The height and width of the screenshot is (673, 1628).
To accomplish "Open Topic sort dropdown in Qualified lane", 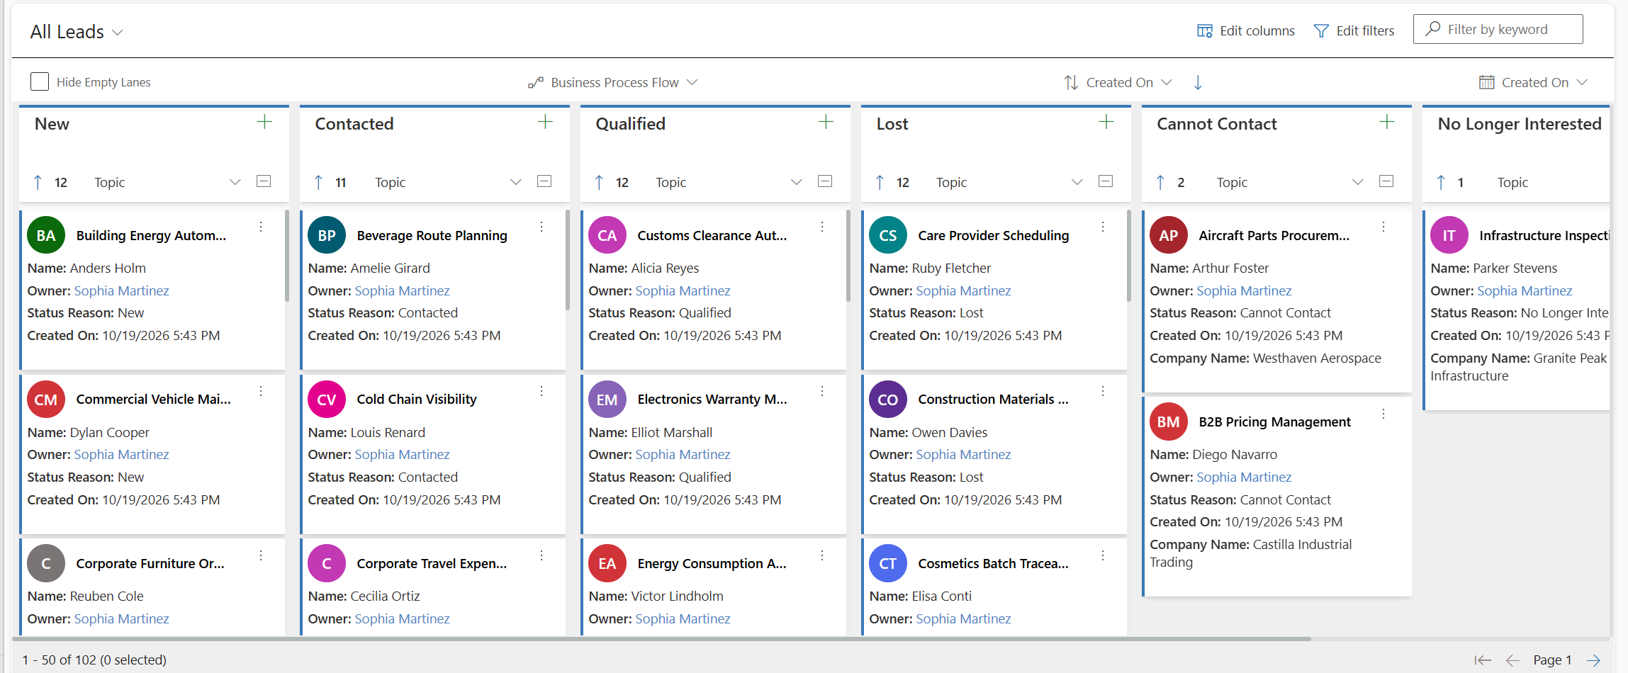I will (797, 182).
